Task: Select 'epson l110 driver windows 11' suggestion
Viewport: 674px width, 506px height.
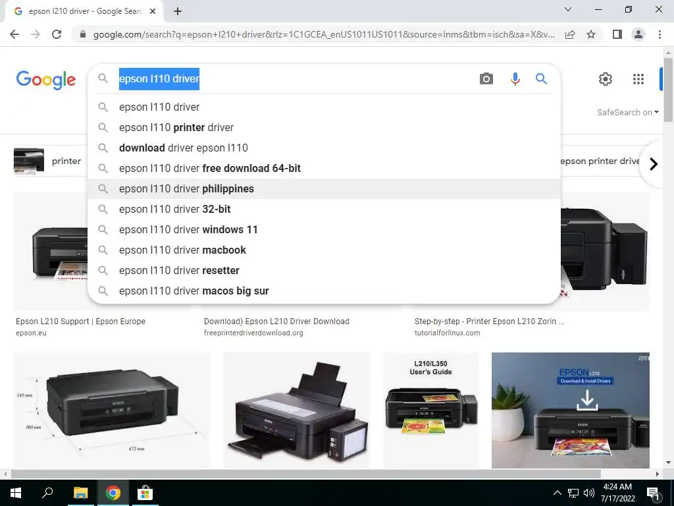Action: (x=324, y=230)
